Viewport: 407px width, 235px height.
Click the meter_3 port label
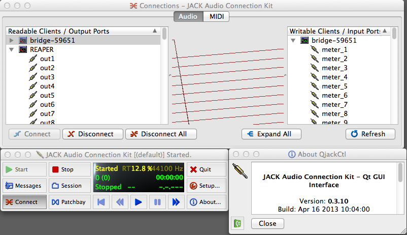(334, 68)
